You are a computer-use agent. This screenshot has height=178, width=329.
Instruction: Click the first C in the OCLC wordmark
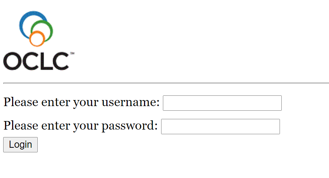pyautogui.click(x=30, y=61)
